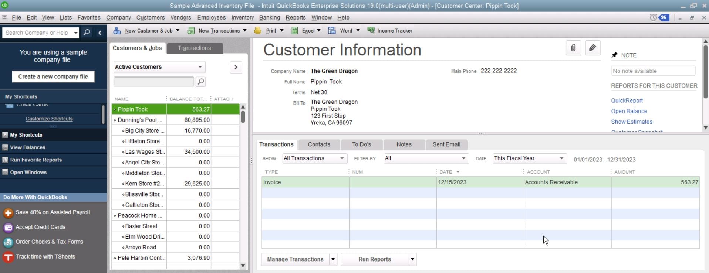Click the Accept Credit Cards icon
This screenshot has width=709, height=273.
[x=8, y=228]
